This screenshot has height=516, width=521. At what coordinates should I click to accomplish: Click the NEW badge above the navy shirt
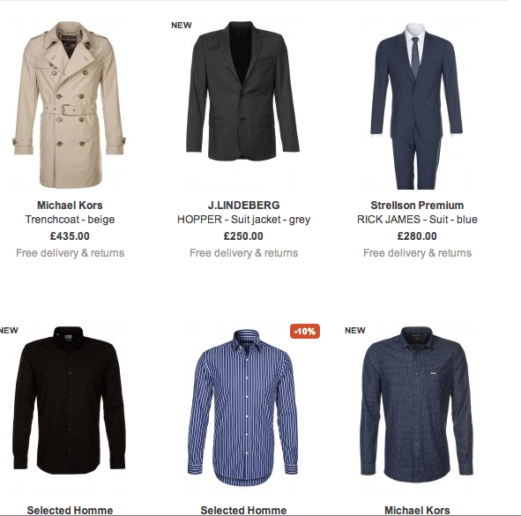[x=355, y=331]
